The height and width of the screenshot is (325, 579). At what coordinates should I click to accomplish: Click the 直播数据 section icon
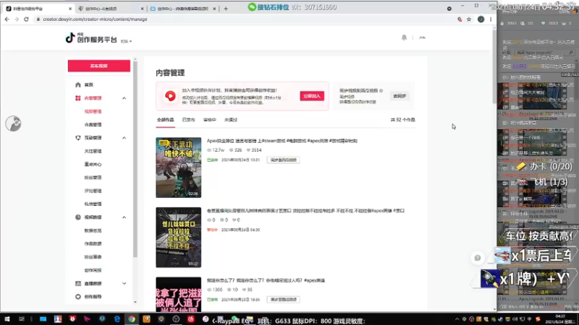click(78, 283)
